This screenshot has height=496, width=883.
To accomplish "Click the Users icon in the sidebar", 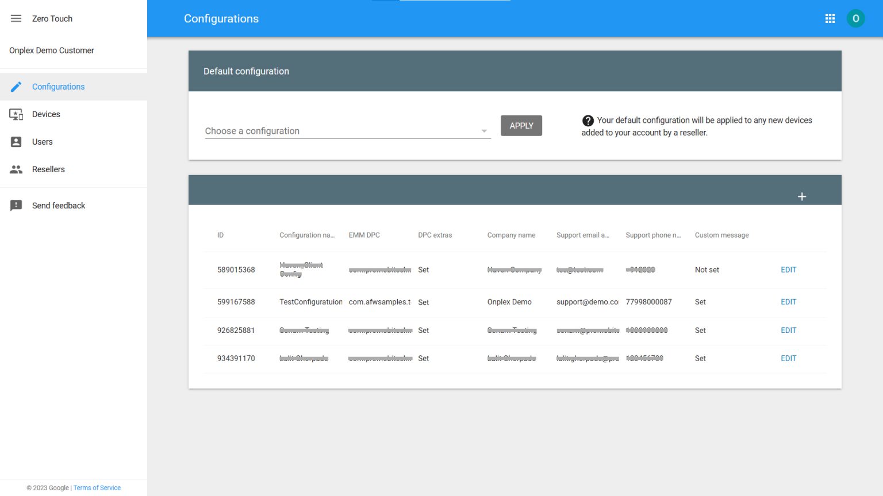I will (x=16, y=141).
